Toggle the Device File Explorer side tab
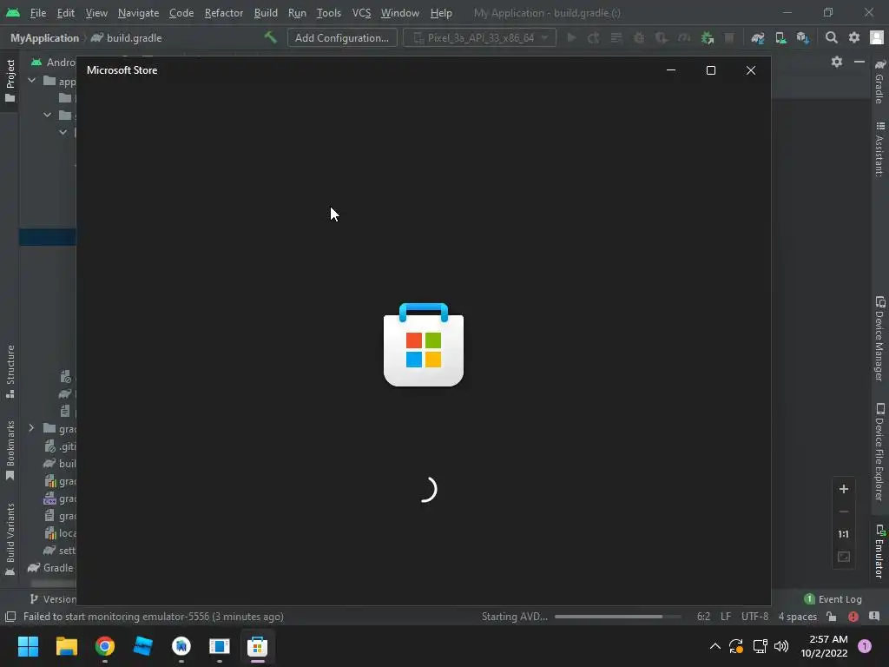The height and width of the screenshot is (667, 889). (880, 452)
